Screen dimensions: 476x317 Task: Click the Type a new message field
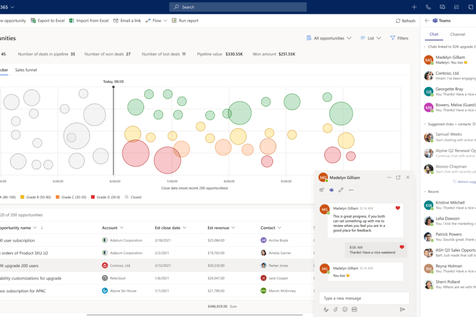coord(364,298)
